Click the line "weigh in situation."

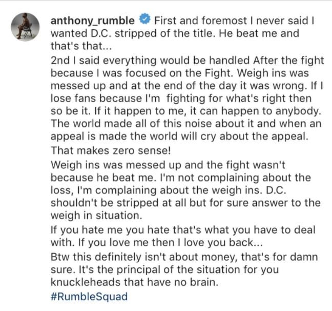[96, 216]
